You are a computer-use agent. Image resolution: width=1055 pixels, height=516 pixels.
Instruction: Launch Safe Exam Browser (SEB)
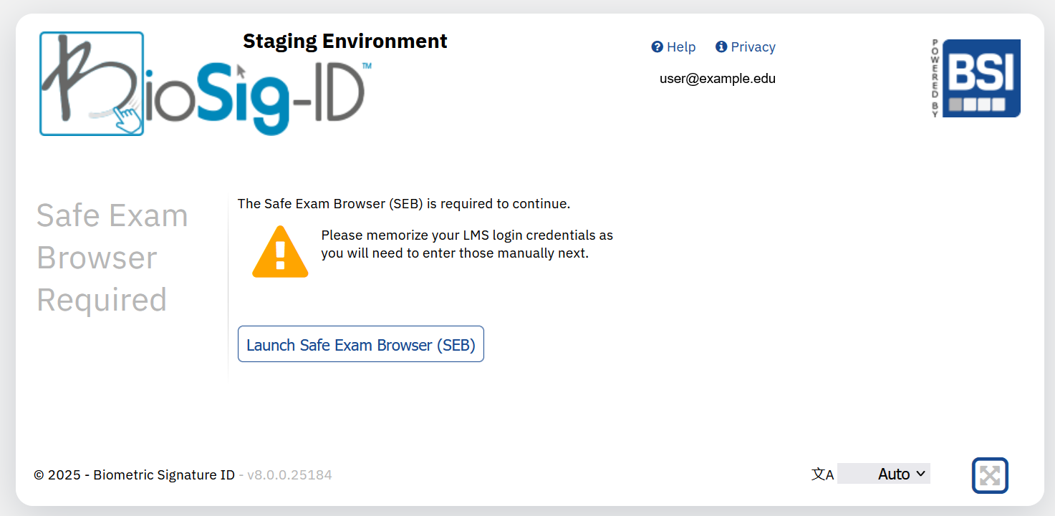point(361,344)
